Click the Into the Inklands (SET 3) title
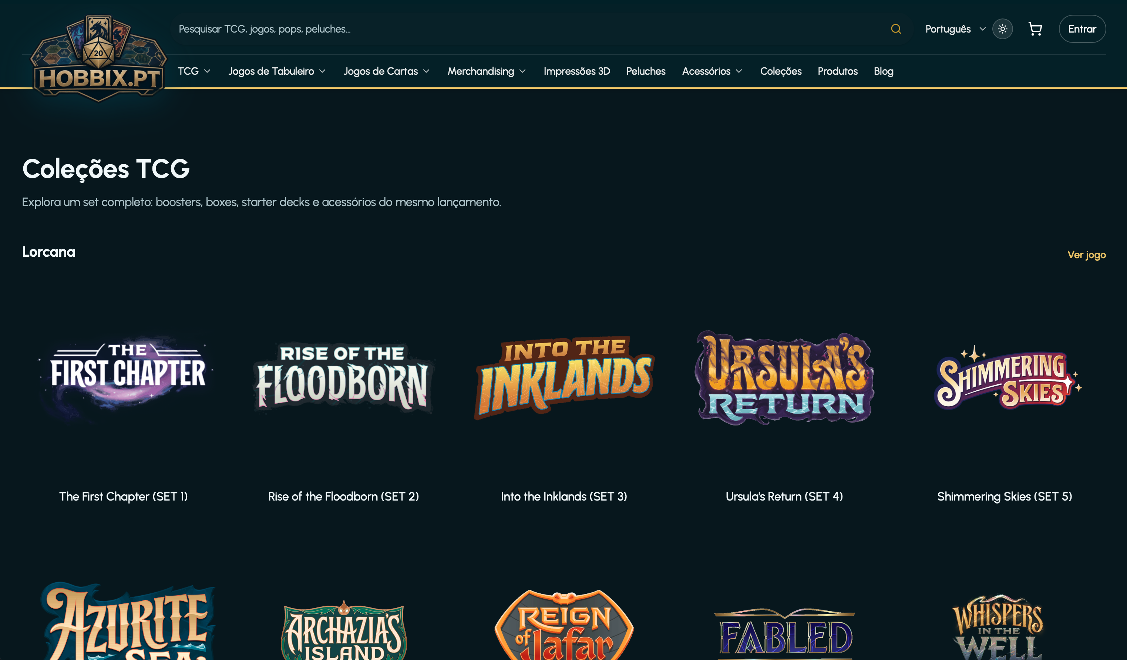The height and width of the screenshot is (660, 1127). click(x=563, y=496)
